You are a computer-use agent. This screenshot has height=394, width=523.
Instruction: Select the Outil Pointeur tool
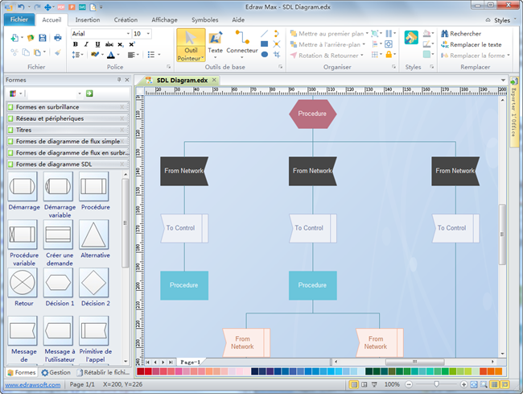pyautogui.click(x=190, y=44)
